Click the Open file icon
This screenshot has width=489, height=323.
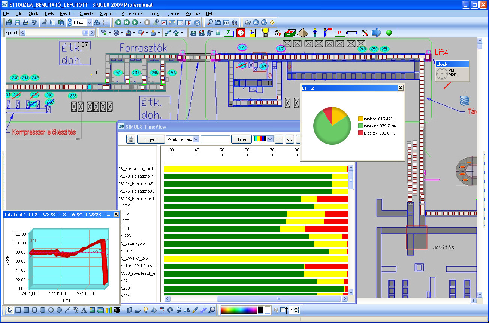9,22
